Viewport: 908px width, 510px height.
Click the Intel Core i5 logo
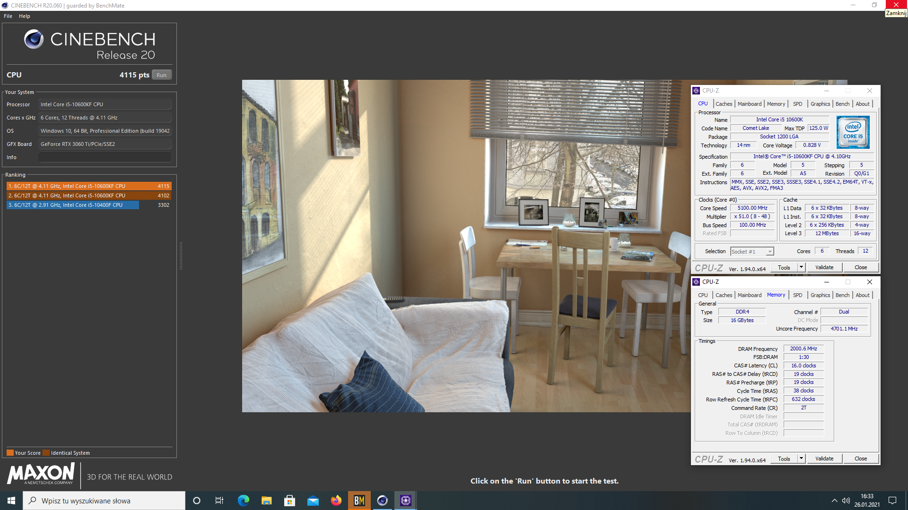tap(853, 132)
